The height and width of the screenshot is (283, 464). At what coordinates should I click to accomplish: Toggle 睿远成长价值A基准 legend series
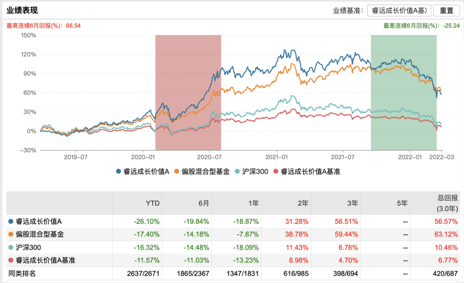[307, 171]
